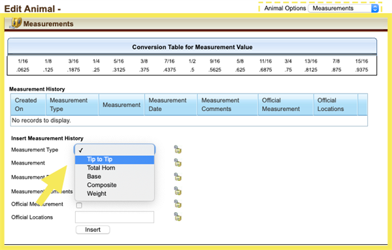Click the 'Insert Measurement History' heading
The width and height of the screenshot is (392, 250).
point(47,138)
